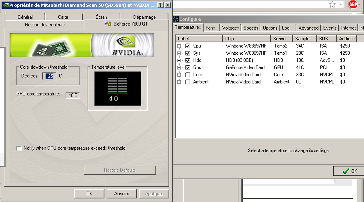Expand the Core tree row
Screen dimensions: 364x202
(179, 75)
